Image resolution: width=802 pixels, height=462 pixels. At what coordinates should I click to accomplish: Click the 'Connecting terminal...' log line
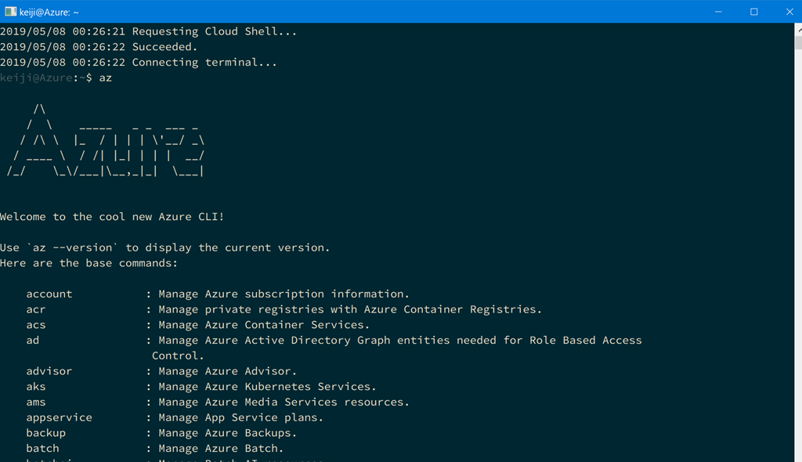pyautogui.click(x=204, y=63)
